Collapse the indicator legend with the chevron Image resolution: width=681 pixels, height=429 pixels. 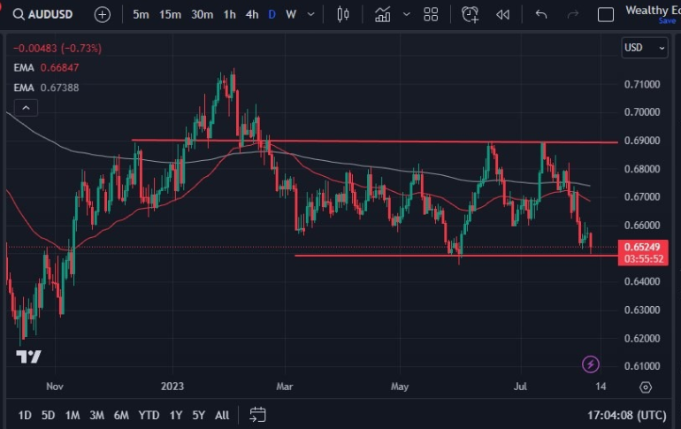click(x=26, y=108)
